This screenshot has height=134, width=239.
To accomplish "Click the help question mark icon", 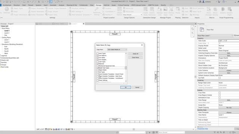I will (x=224, y=1).
